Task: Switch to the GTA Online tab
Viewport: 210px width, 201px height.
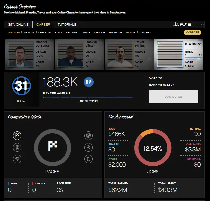Action: pyautogui.click(x=18, y=25)
